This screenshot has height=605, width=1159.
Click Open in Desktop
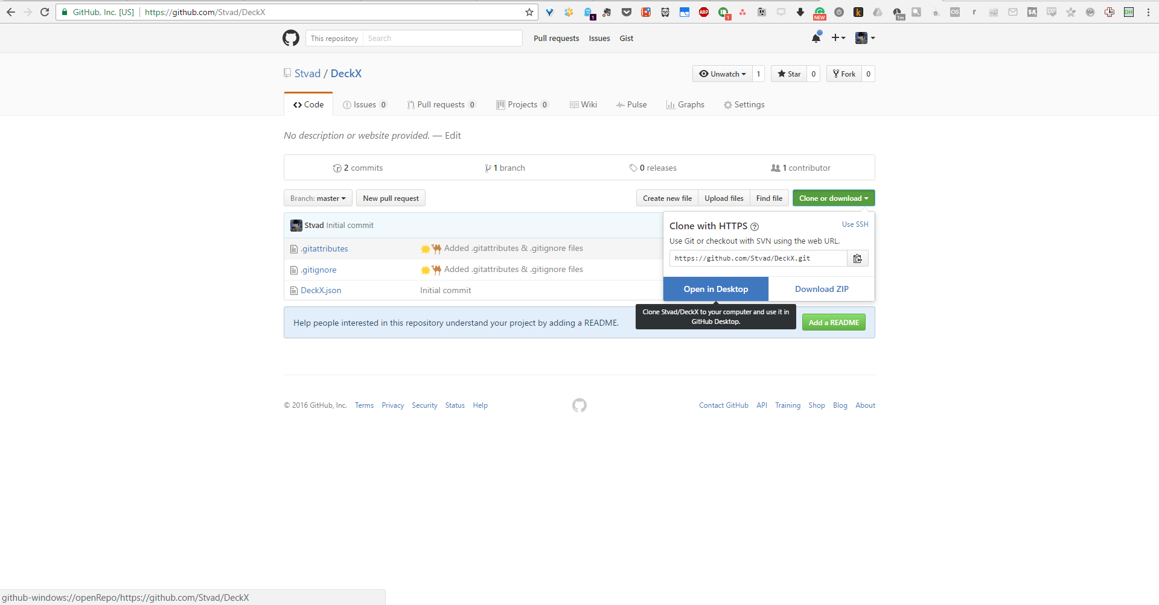point(716,289)
